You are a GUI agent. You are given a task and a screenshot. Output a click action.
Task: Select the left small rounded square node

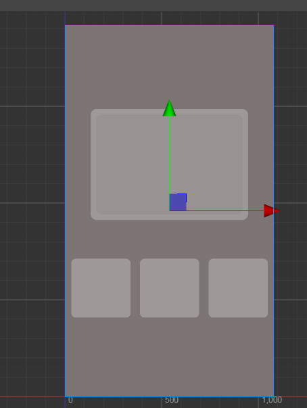point(101,288)
